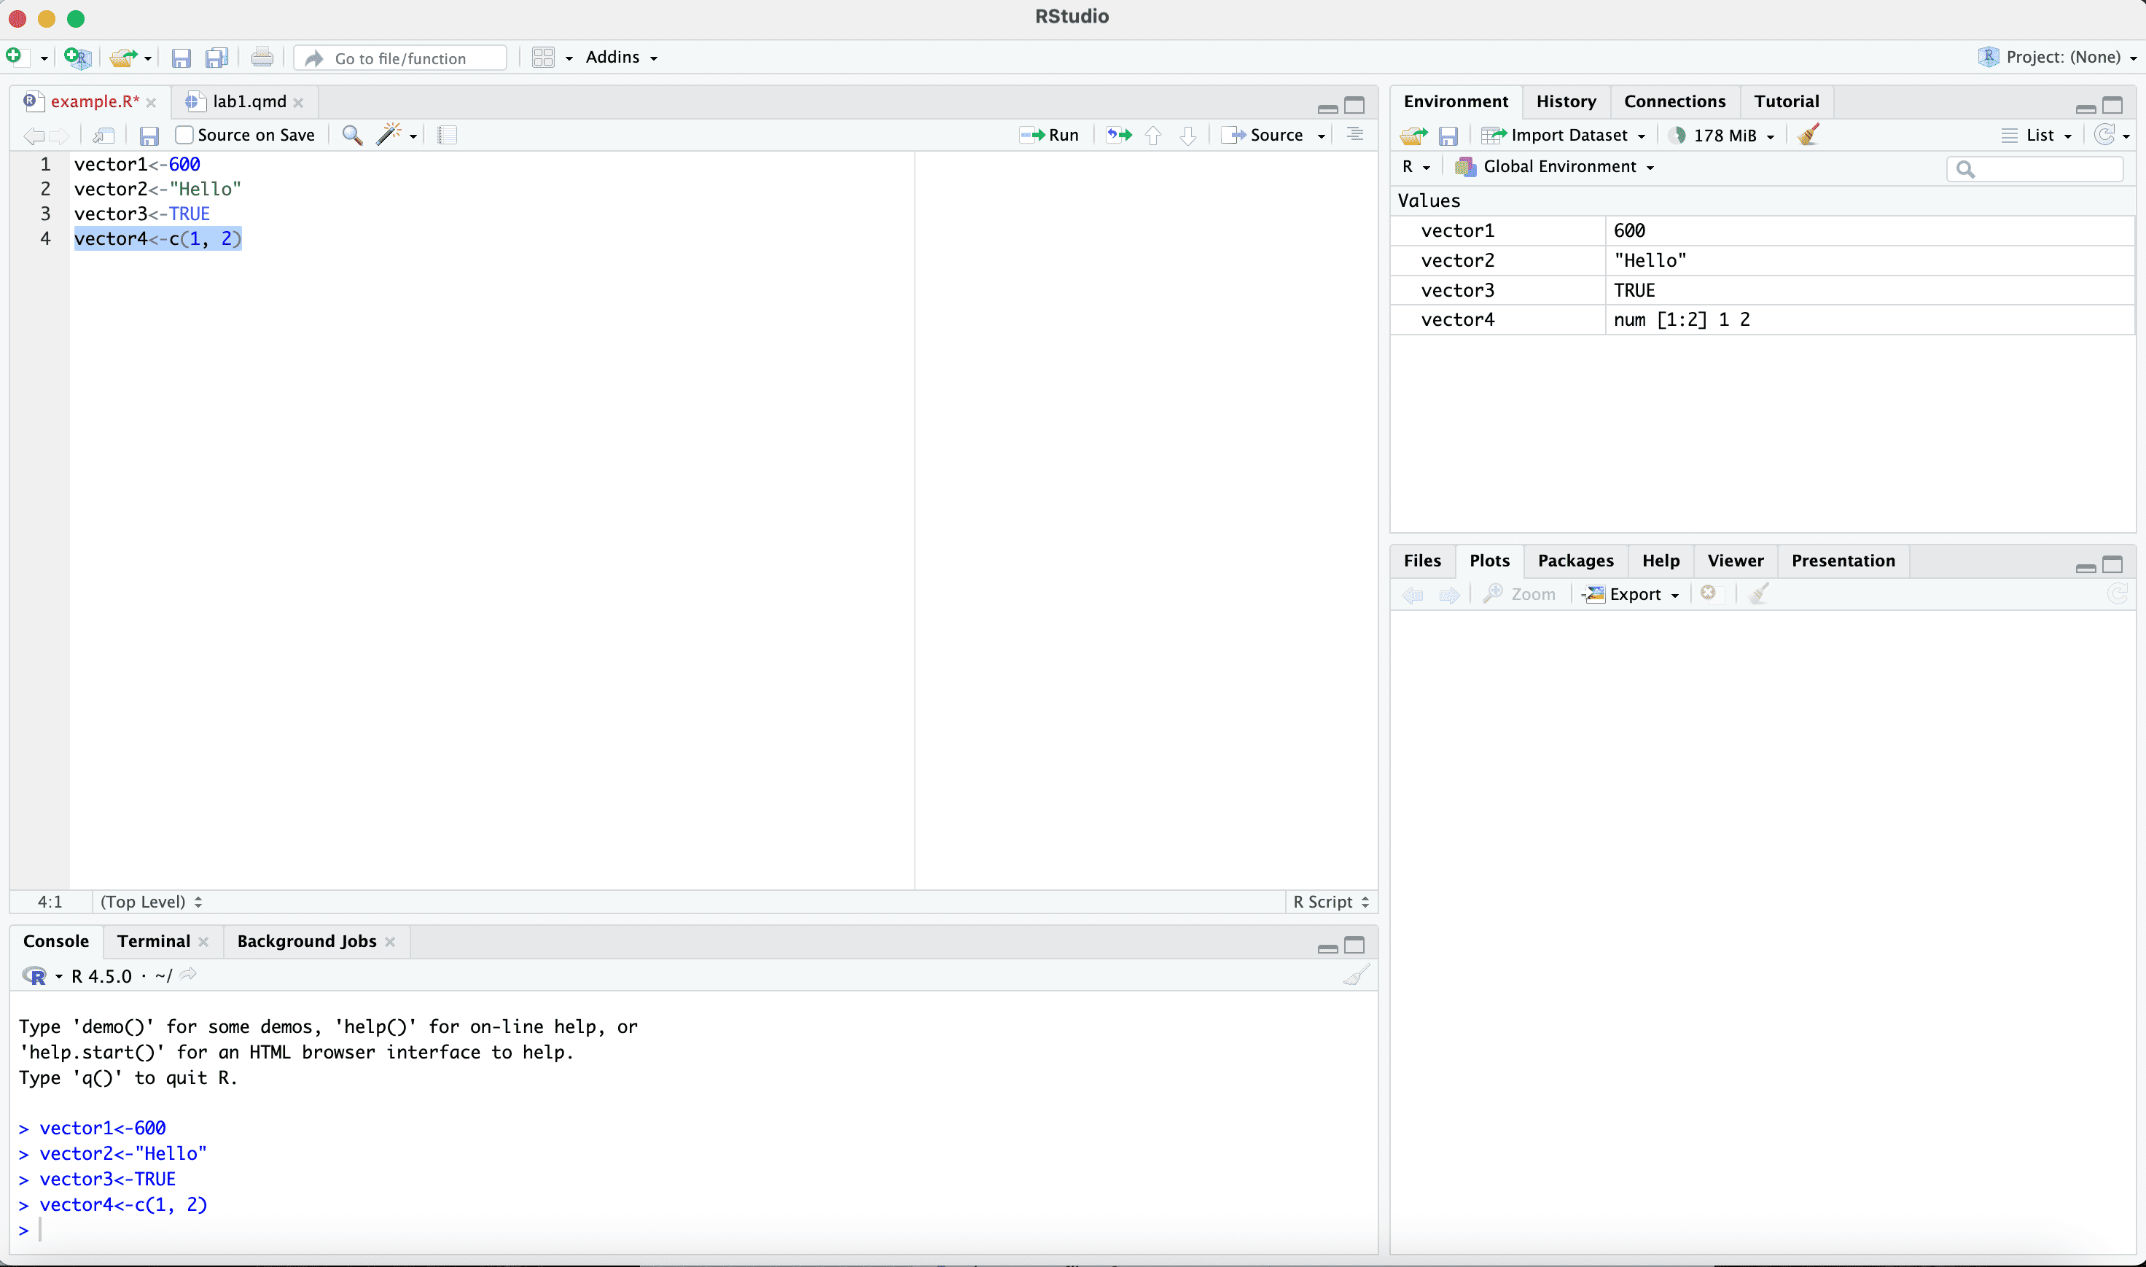Image resolution: width=2146 pixels, height=1267 pixels.
Task: Open the code tools magic wand
Action: click(x=390, y=135)
